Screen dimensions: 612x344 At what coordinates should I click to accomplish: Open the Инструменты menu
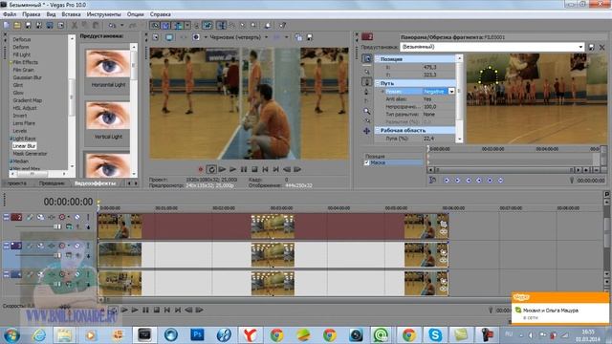(x=104, y=14)
